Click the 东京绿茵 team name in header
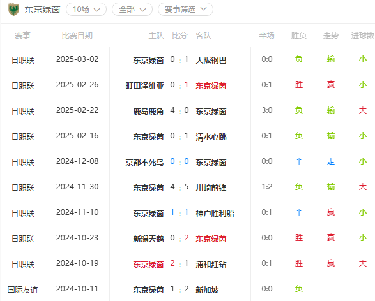 point(42,10)
